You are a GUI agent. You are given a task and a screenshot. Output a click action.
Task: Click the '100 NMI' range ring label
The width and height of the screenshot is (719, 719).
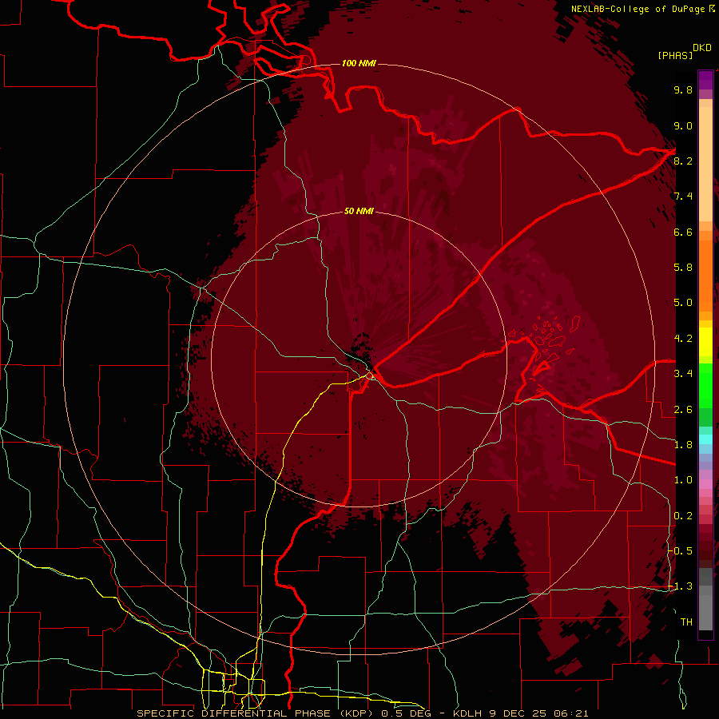click(x=359, y=63)
